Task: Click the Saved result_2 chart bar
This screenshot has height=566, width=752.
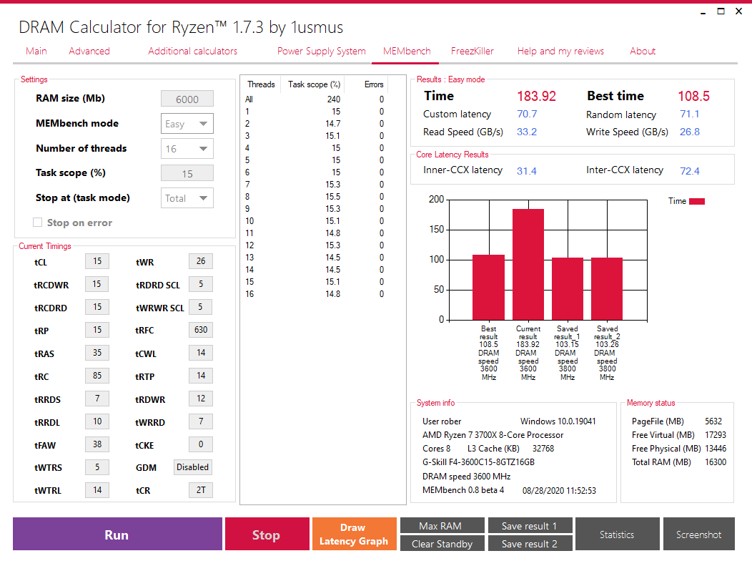Action: [x=607, y=289]
